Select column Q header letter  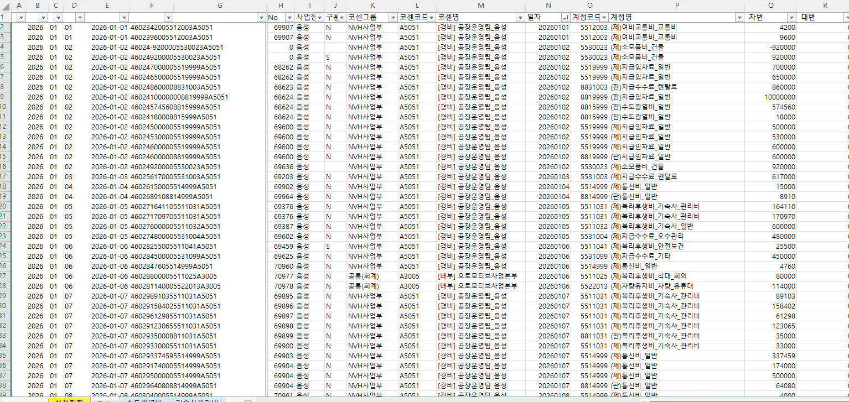[x=770, y=6]
